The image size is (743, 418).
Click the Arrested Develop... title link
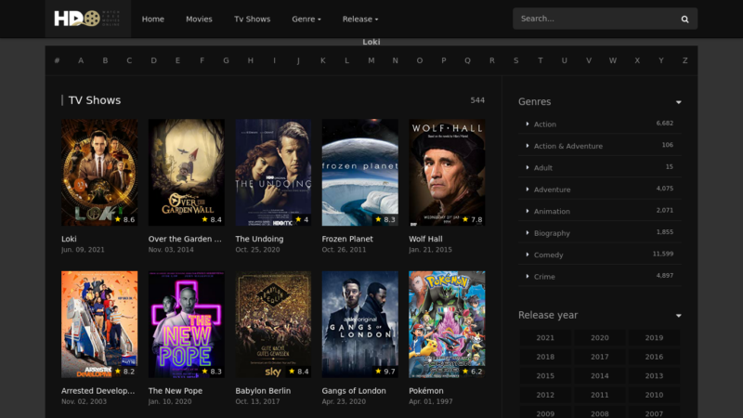pyautogui.click(x=98, y=391)
